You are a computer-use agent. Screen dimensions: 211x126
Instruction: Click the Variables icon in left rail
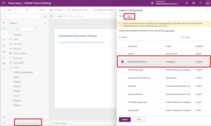(x=4, y=57)
